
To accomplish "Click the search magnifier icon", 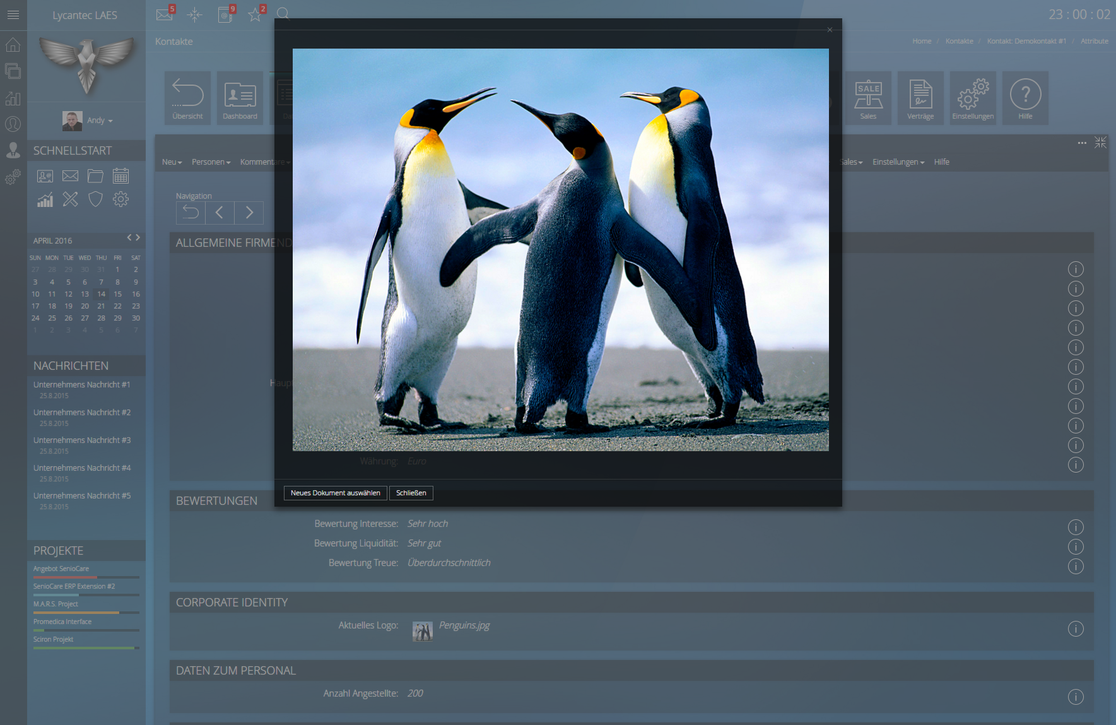I will 283,14.
